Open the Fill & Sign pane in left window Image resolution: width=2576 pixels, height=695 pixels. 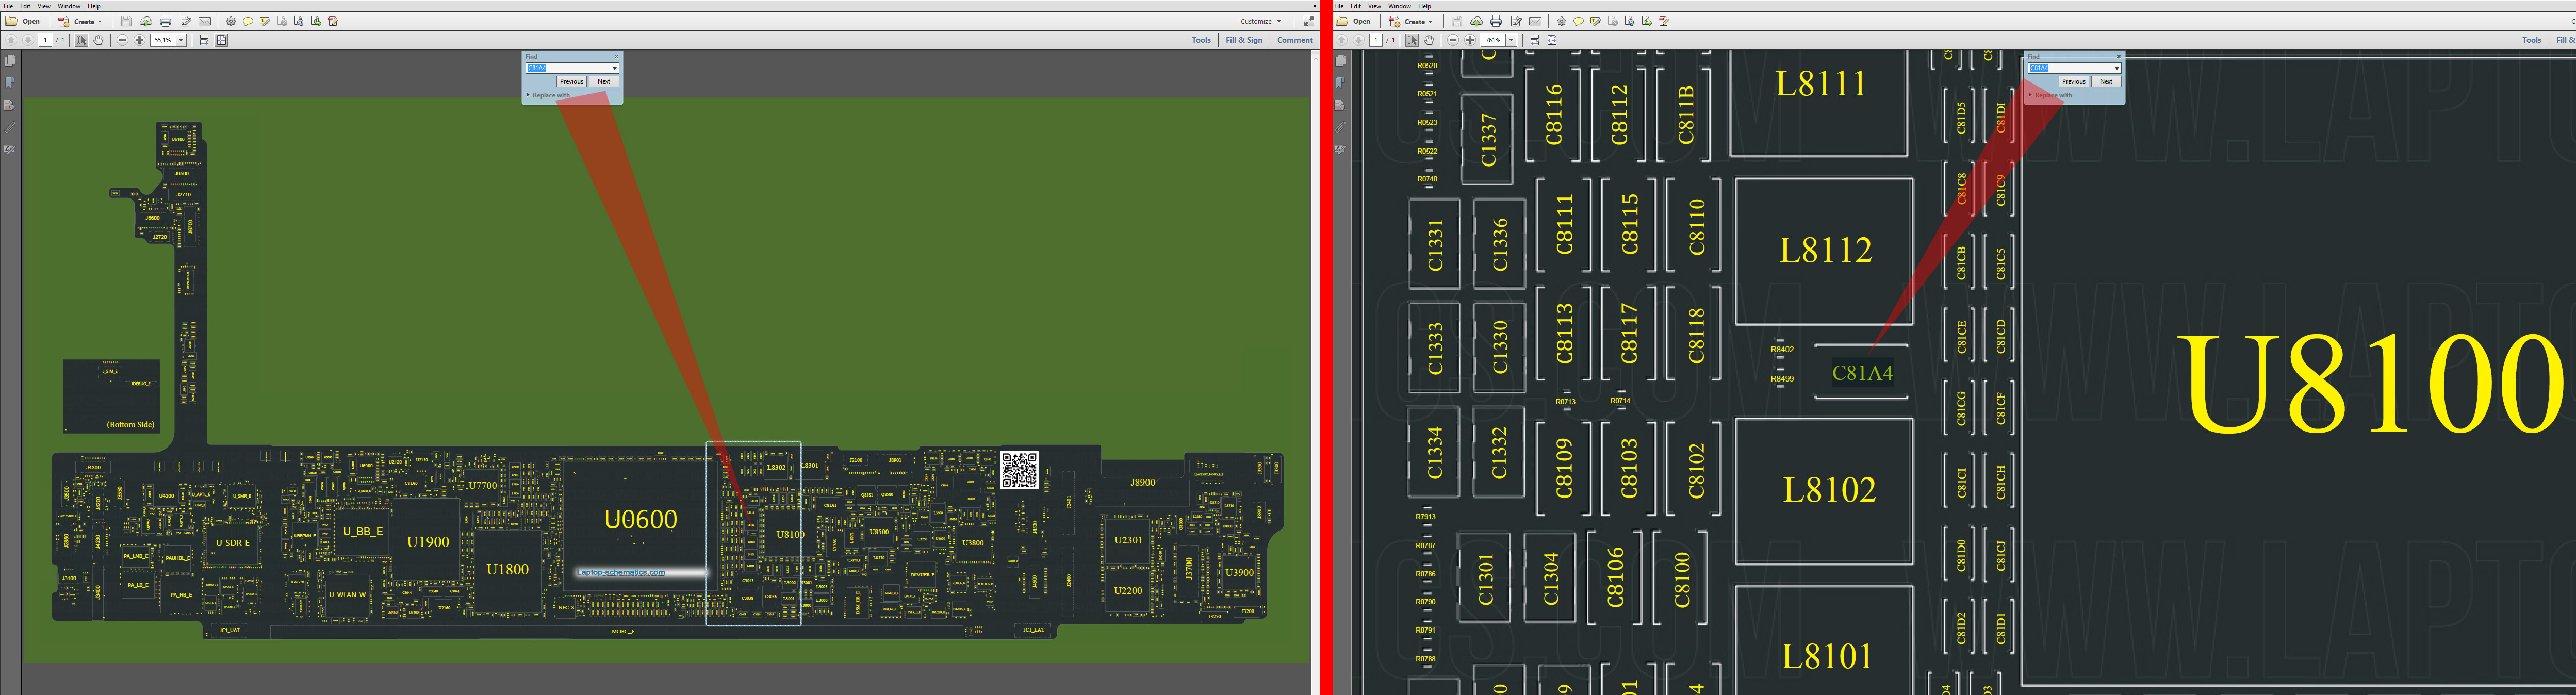(x=1244, y=40)
